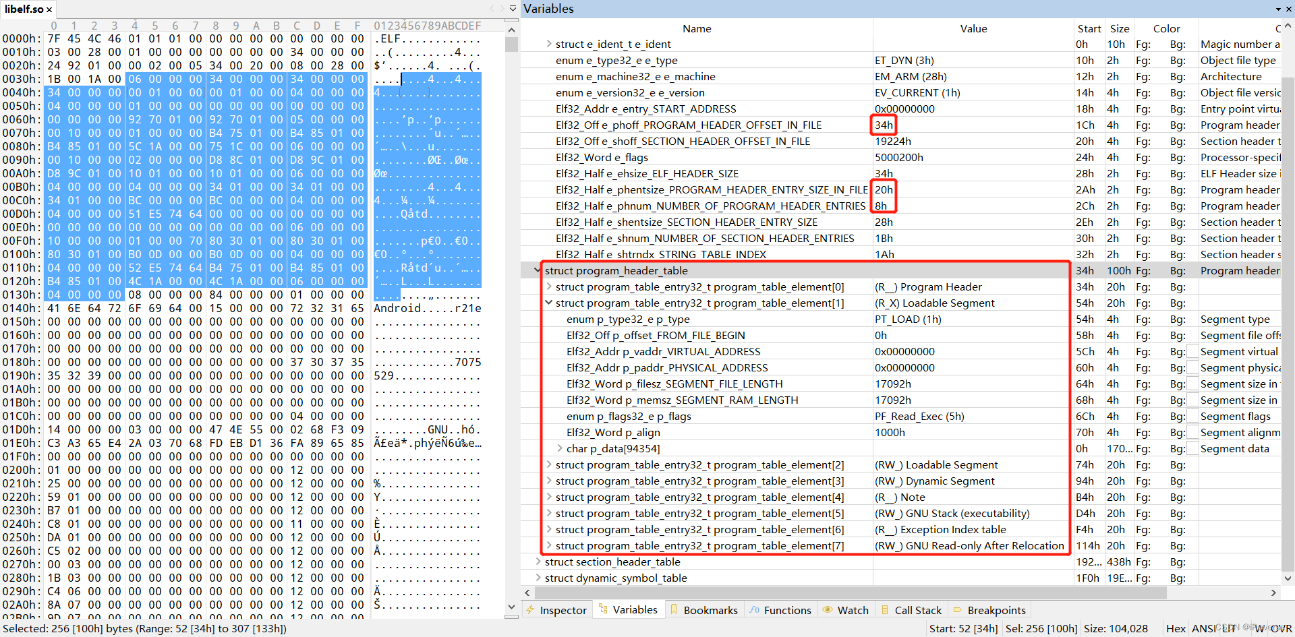Viewport: 1295px width, 637px height.
Task: Pick background color for p_align row
Action: click(1192, 432)
